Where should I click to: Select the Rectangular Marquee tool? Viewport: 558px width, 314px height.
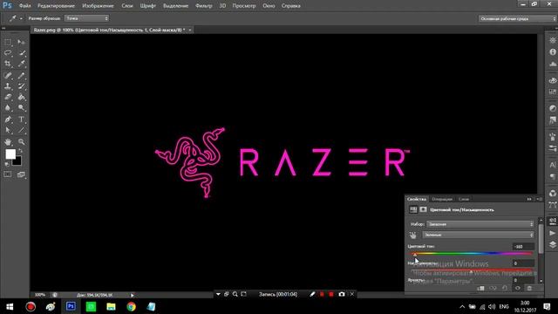8,42
